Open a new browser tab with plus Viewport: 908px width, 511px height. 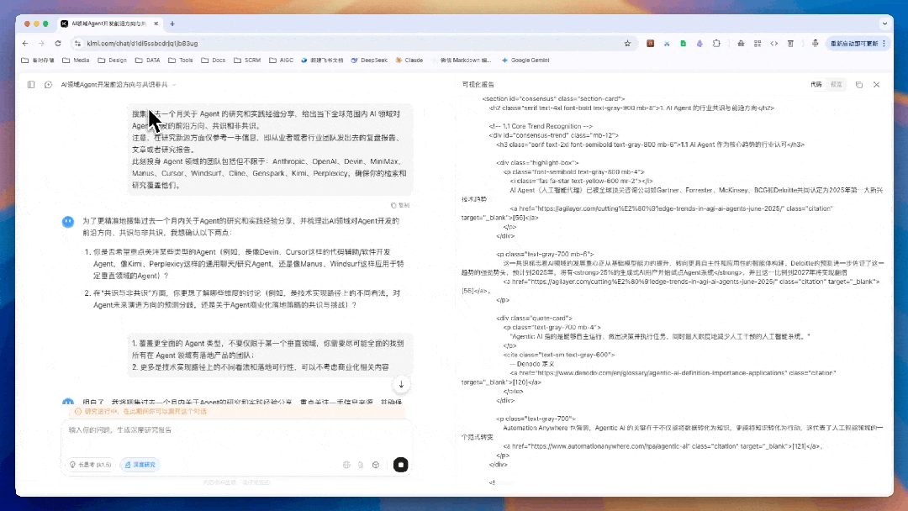(x=172, y=24)
